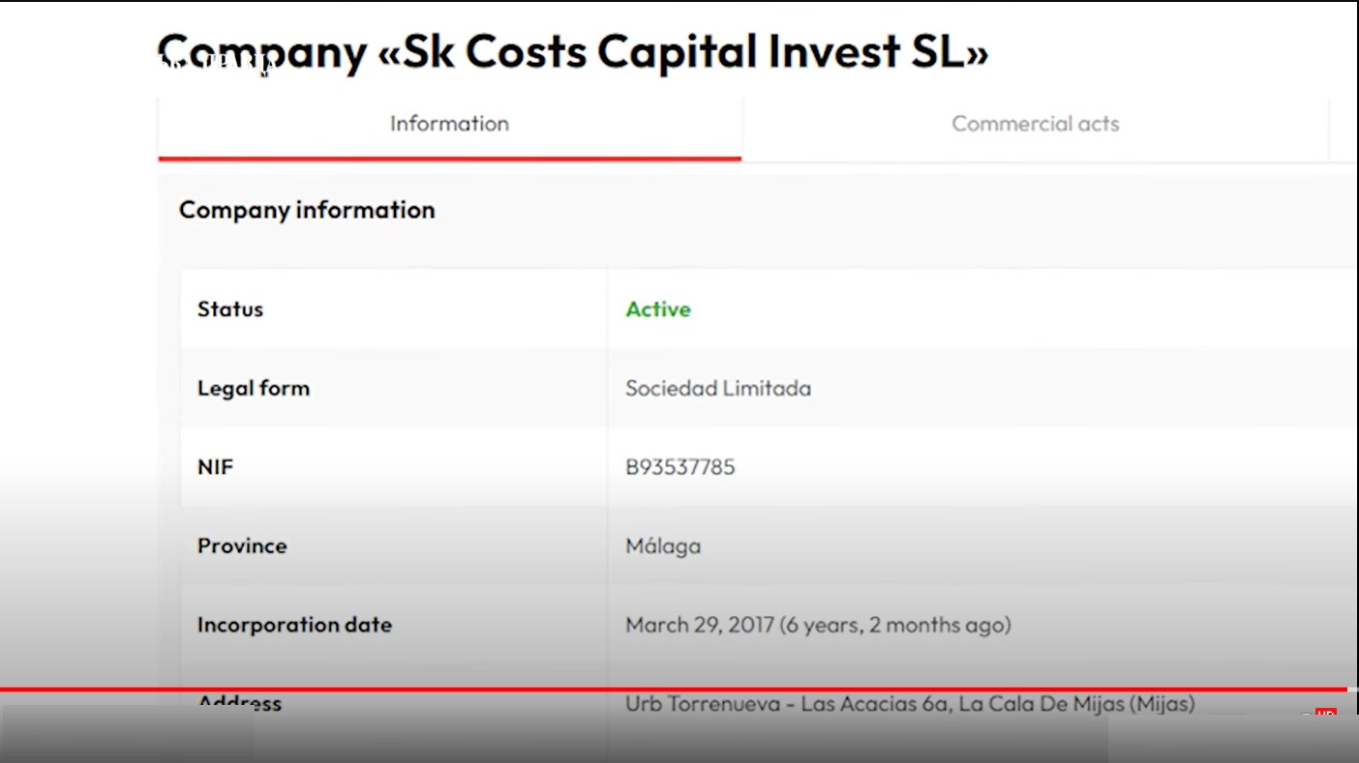The height and width of the screenshot is (763, 1359).
Task: Select the Status row label
Action: (230, 309)
